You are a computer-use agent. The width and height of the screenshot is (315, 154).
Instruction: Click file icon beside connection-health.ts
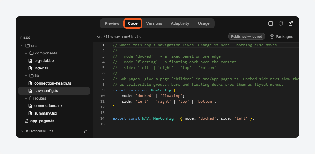click(30, 83)
